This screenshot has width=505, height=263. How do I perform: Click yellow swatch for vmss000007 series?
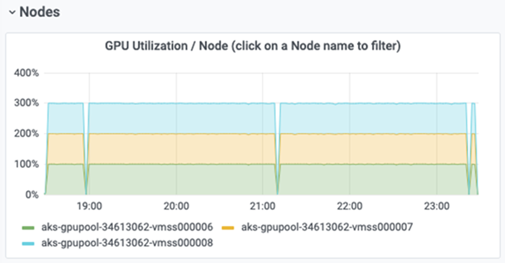[x=232, y=228]
